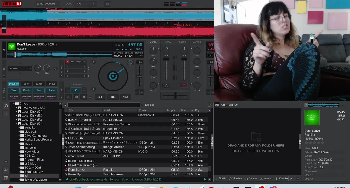Delete hotcue Saved Loop 1
This screenshot has width=350, height=188.
click(x=84, y=62)
